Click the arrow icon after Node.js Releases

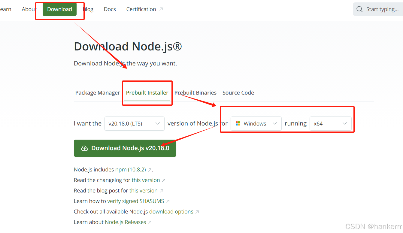pos(150,222)
